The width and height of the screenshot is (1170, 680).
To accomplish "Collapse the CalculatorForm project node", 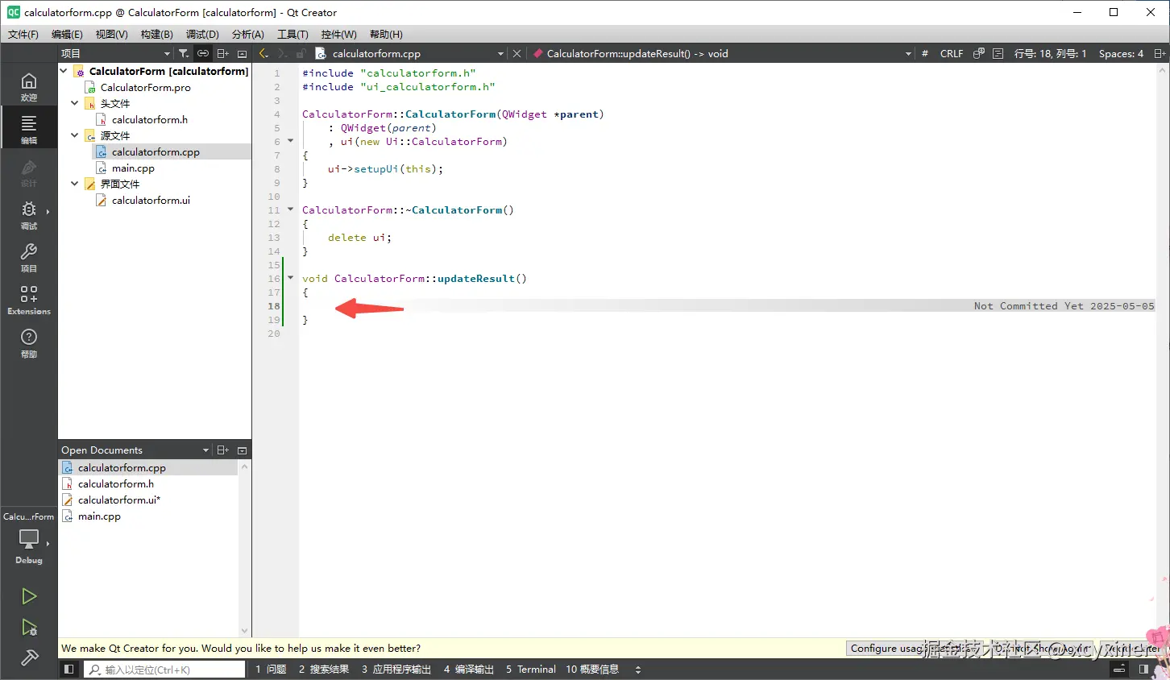I will (64, 71).
